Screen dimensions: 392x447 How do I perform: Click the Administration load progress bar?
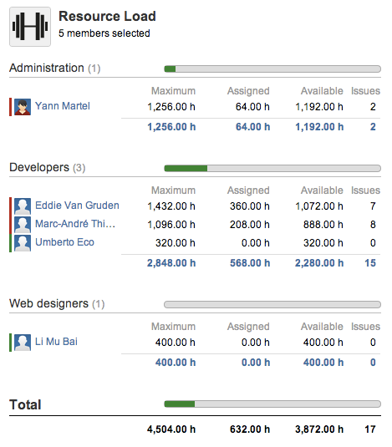pos(272,69)
